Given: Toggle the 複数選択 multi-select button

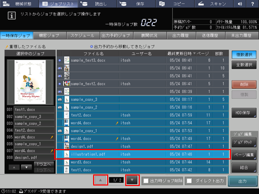Looking at the screenshot, I should (x=244, y=54).
